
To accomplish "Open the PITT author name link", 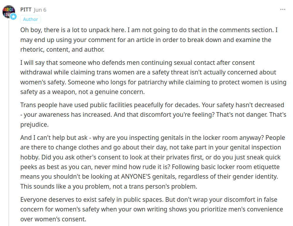I will pos(26,10).
